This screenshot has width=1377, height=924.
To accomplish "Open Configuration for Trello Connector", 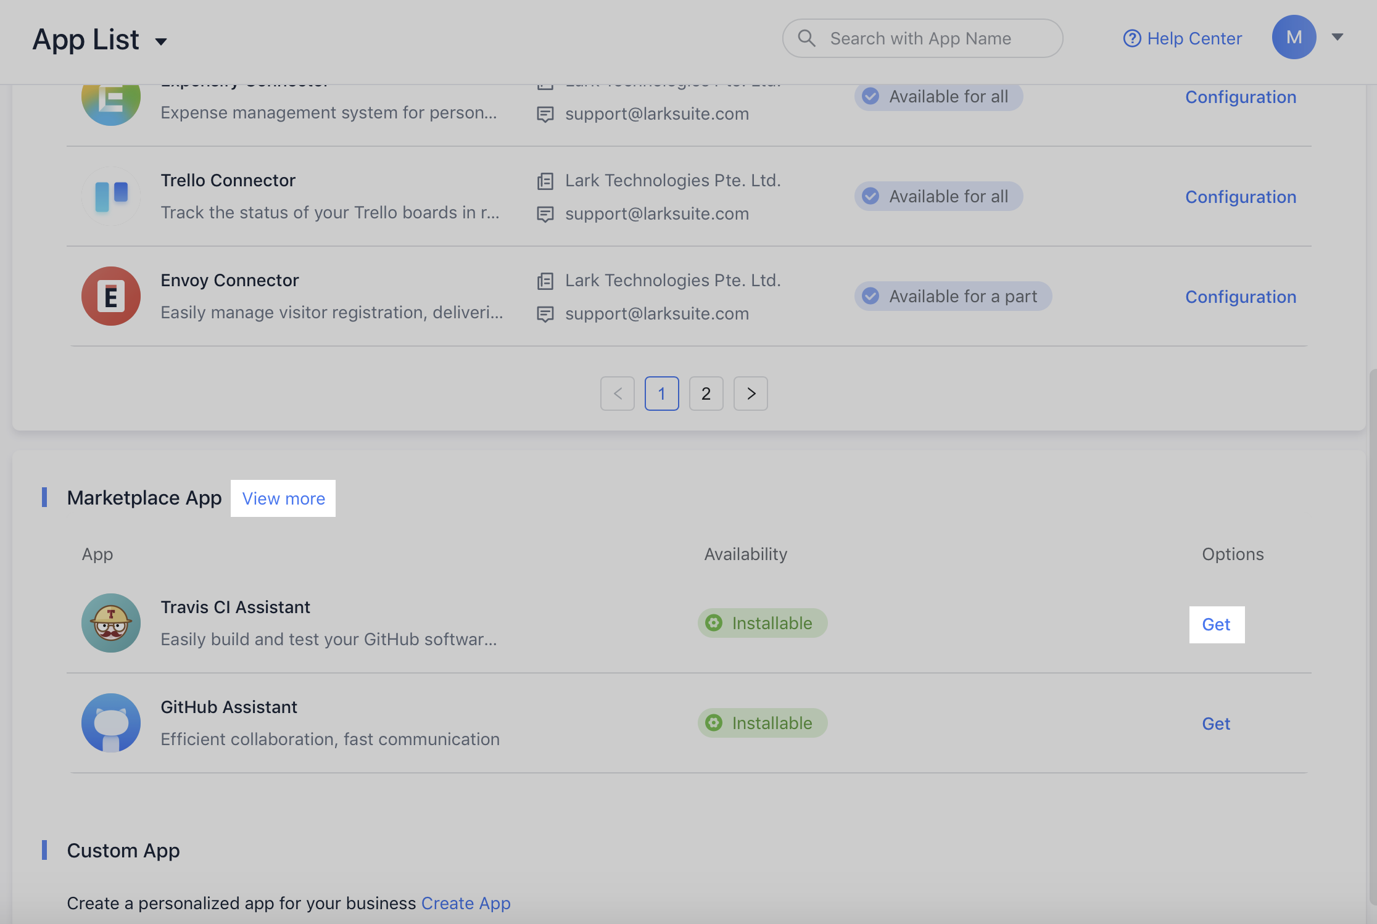I will pyautogui.click(x=1241, y=197).
